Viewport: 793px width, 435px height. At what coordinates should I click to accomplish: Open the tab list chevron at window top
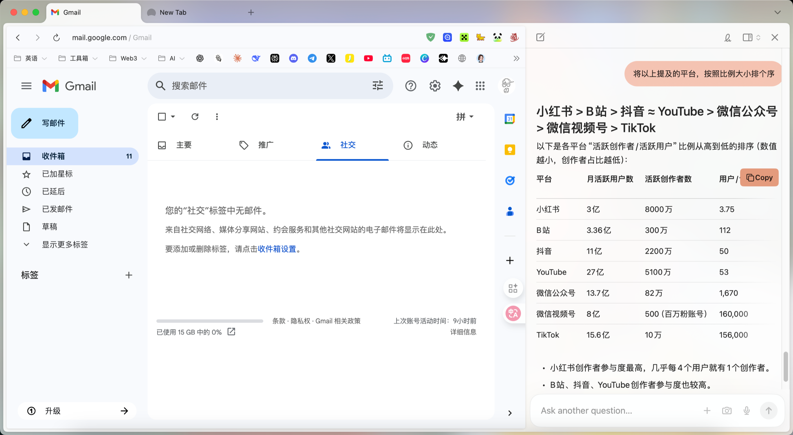click(777, 12)
